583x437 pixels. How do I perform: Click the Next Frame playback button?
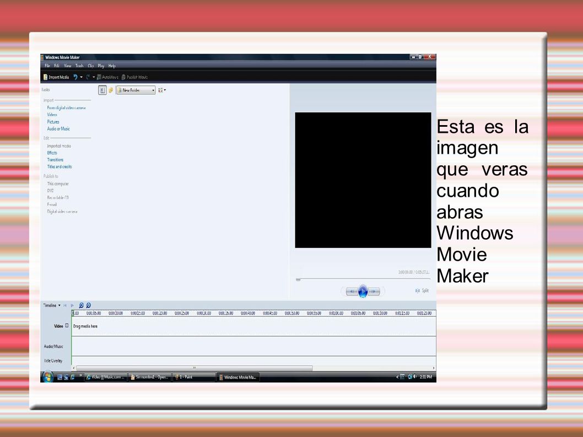click(374, 292)
